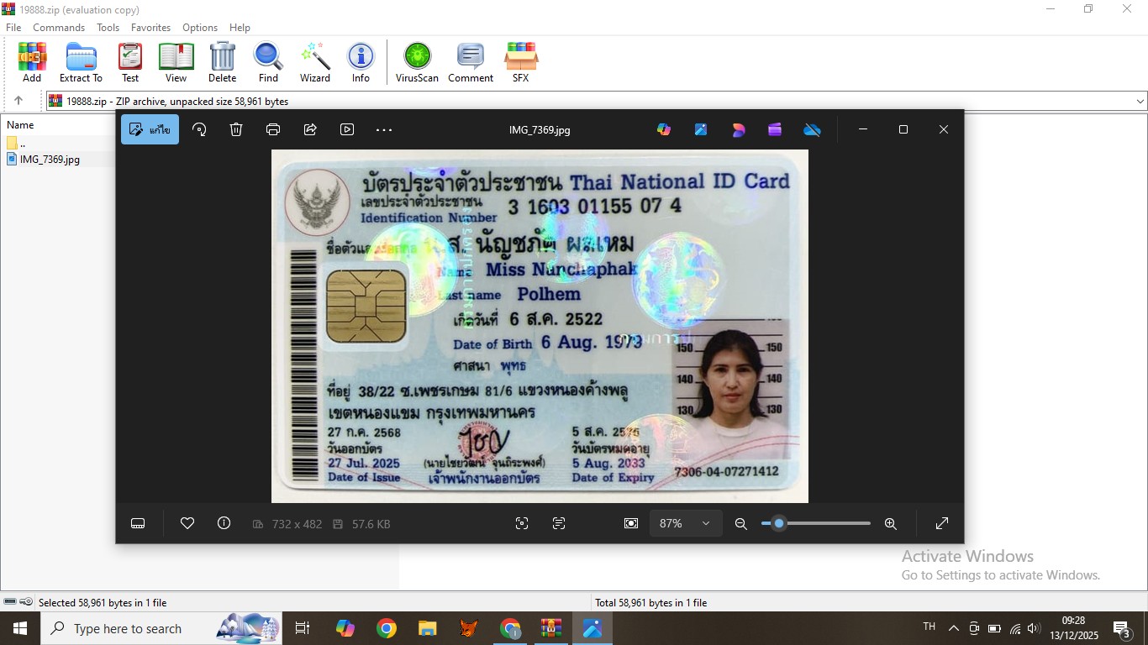Toggle the file info panel

click(x=224, y=523)
